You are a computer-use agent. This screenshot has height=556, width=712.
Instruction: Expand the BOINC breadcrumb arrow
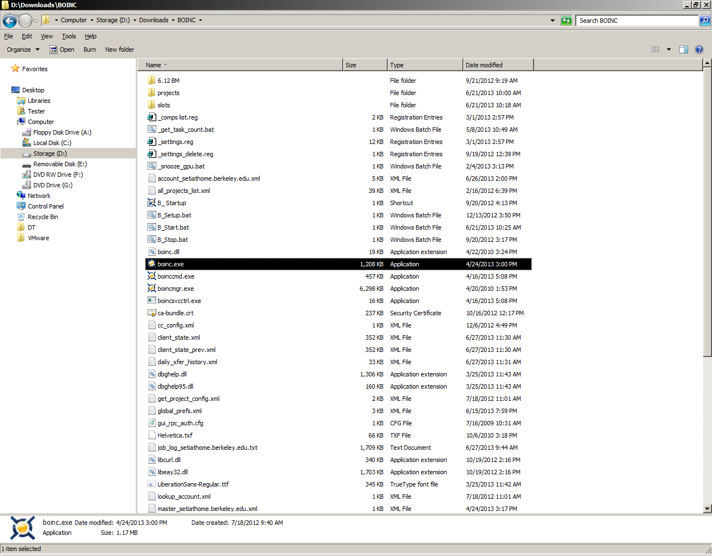pyautogui.click(x=200, y=21)
